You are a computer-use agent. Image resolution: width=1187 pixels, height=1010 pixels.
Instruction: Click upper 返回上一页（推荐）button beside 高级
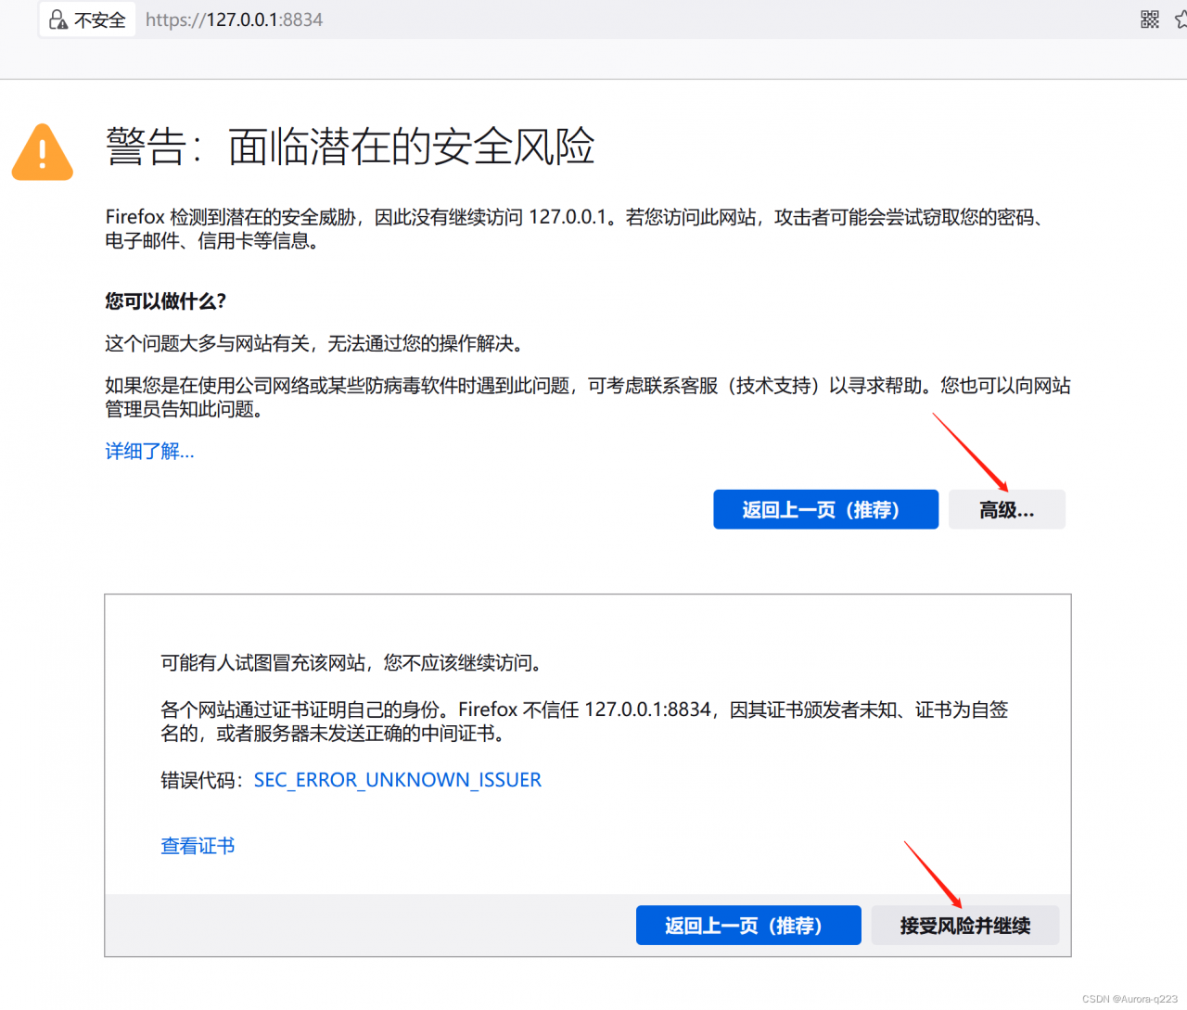825,509
